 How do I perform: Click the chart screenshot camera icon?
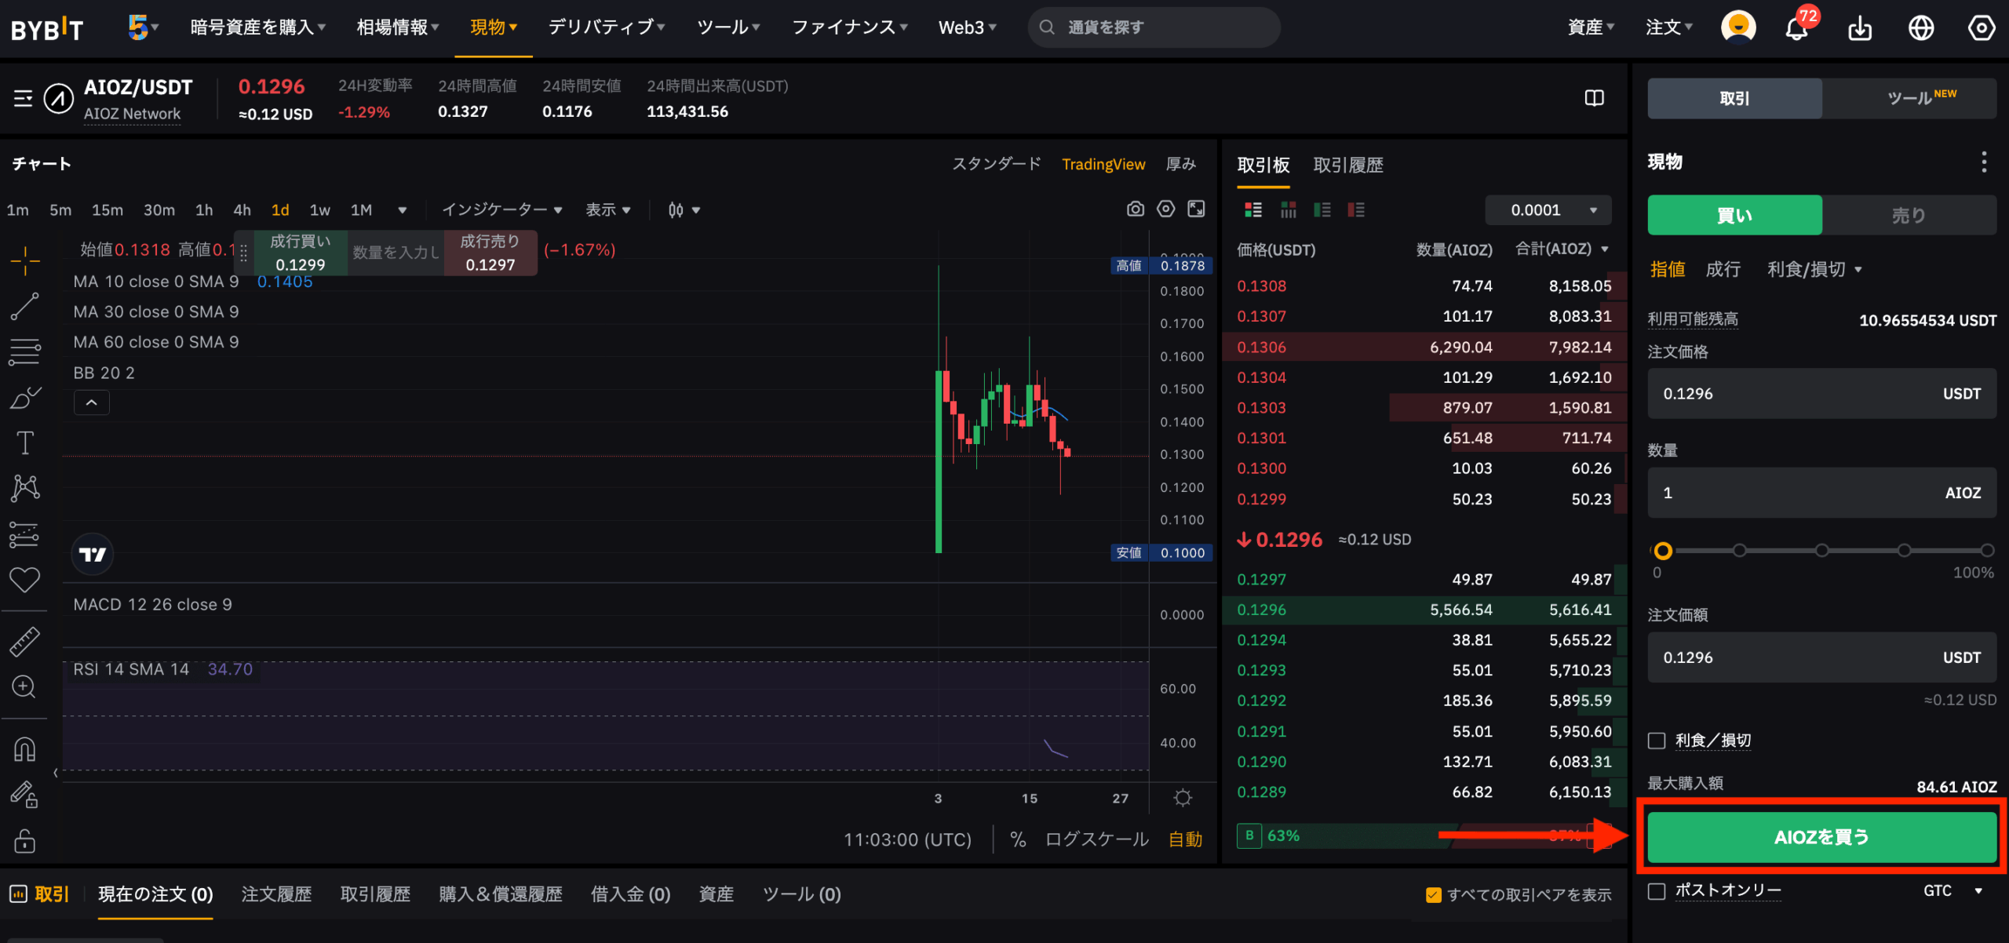pos(1135,209)
